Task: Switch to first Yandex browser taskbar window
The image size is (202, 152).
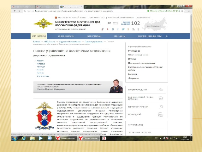Action: (x=66, y=138)
